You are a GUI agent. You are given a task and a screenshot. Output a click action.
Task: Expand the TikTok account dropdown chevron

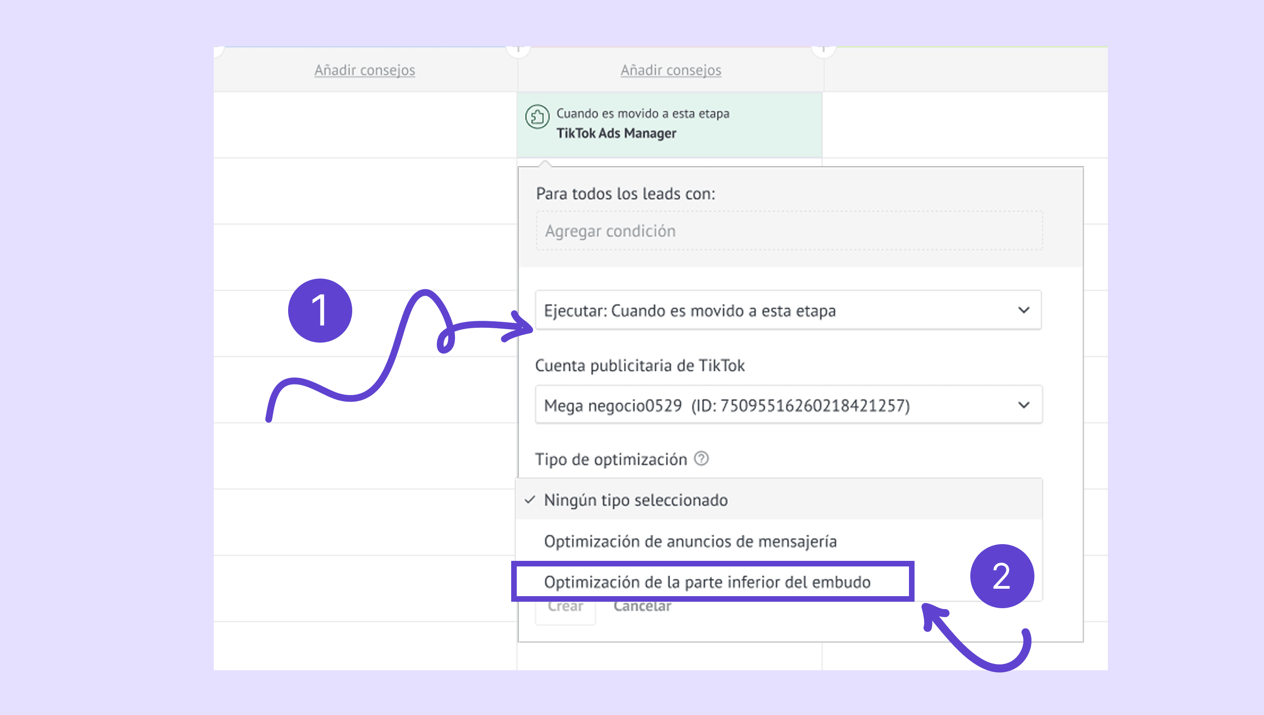coord(1024,405)
